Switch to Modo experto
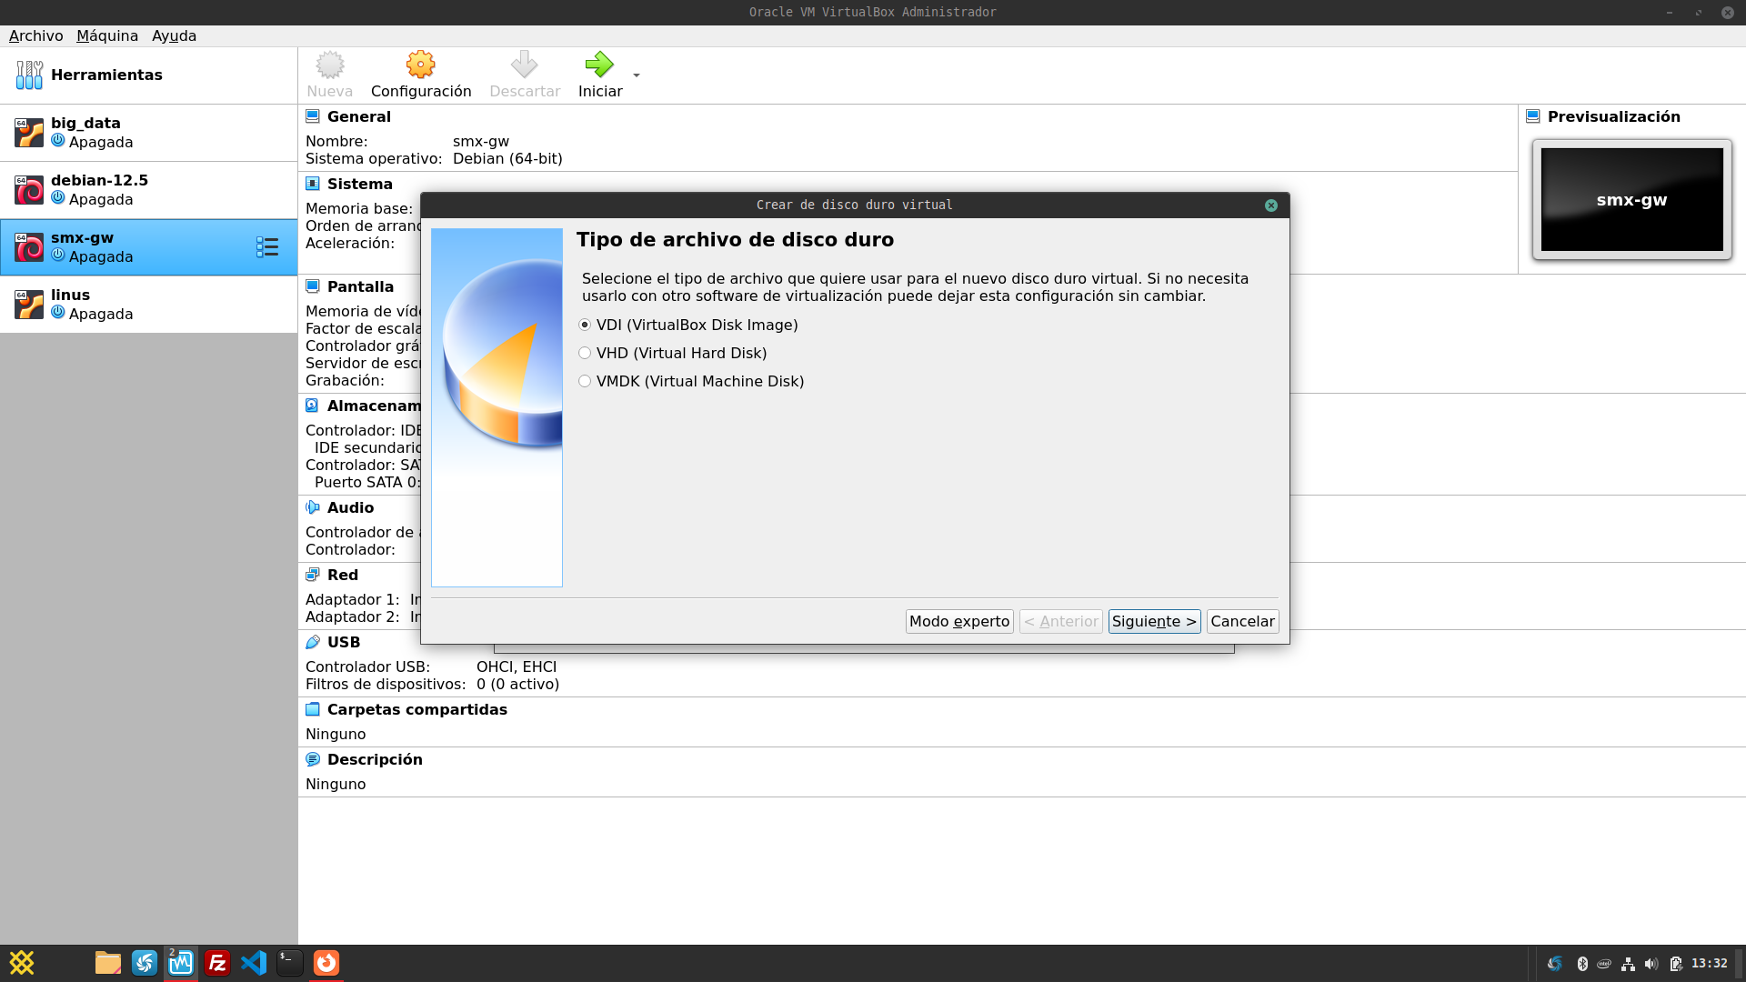This screenshot has width=1746, height=982. 959,622
